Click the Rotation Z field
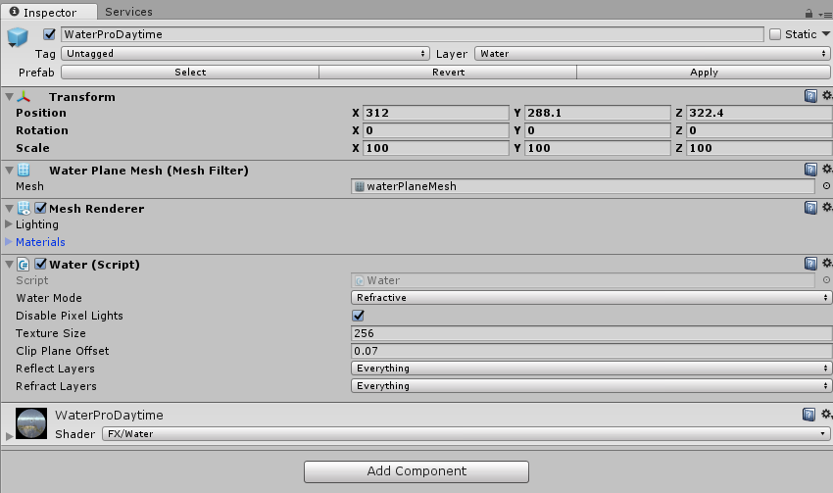 759,130
